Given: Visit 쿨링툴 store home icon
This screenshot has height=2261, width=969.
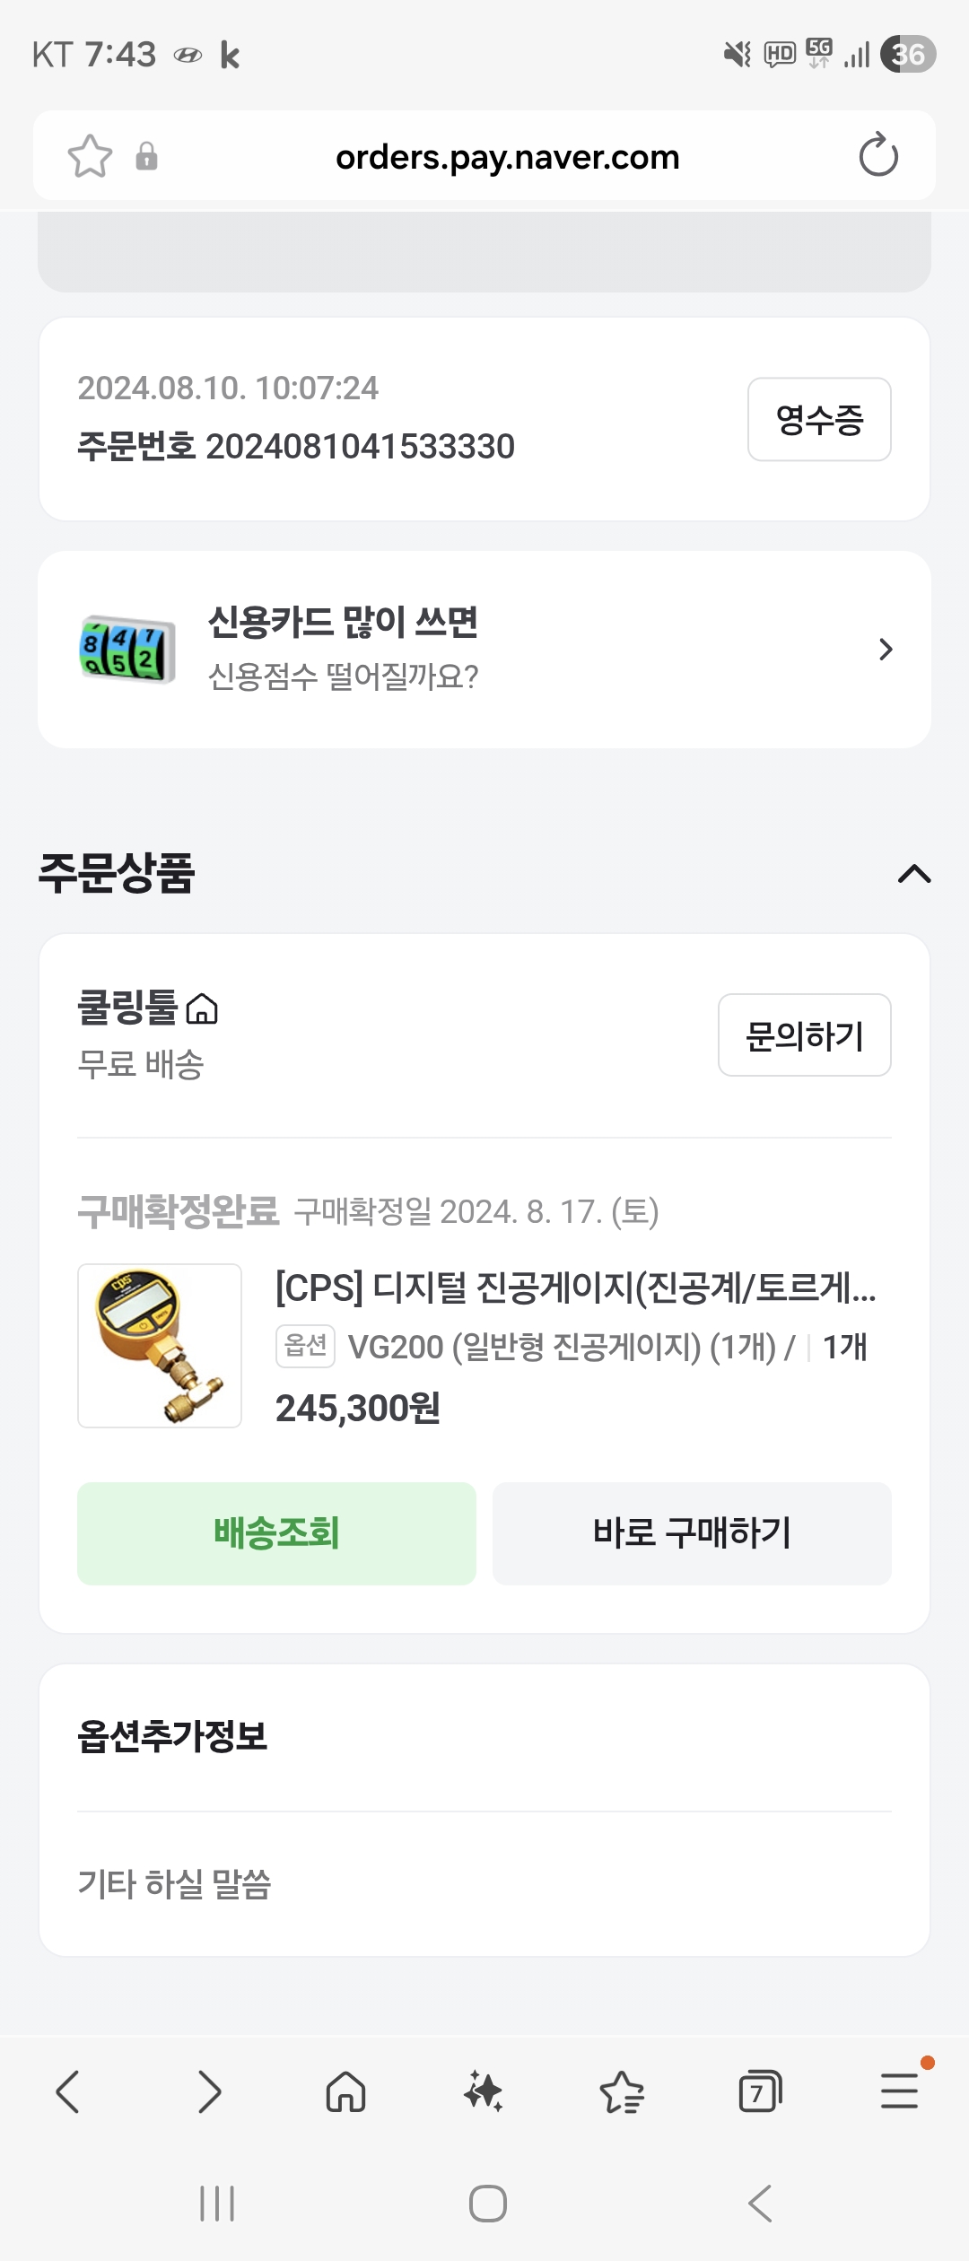Looking at the screenshot, I should [202, 1009].
